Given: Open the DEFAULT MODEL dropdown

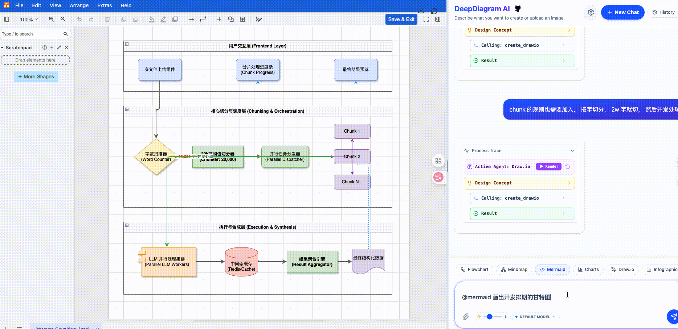Looking at the screenshot, I should [x=536, y=317].
